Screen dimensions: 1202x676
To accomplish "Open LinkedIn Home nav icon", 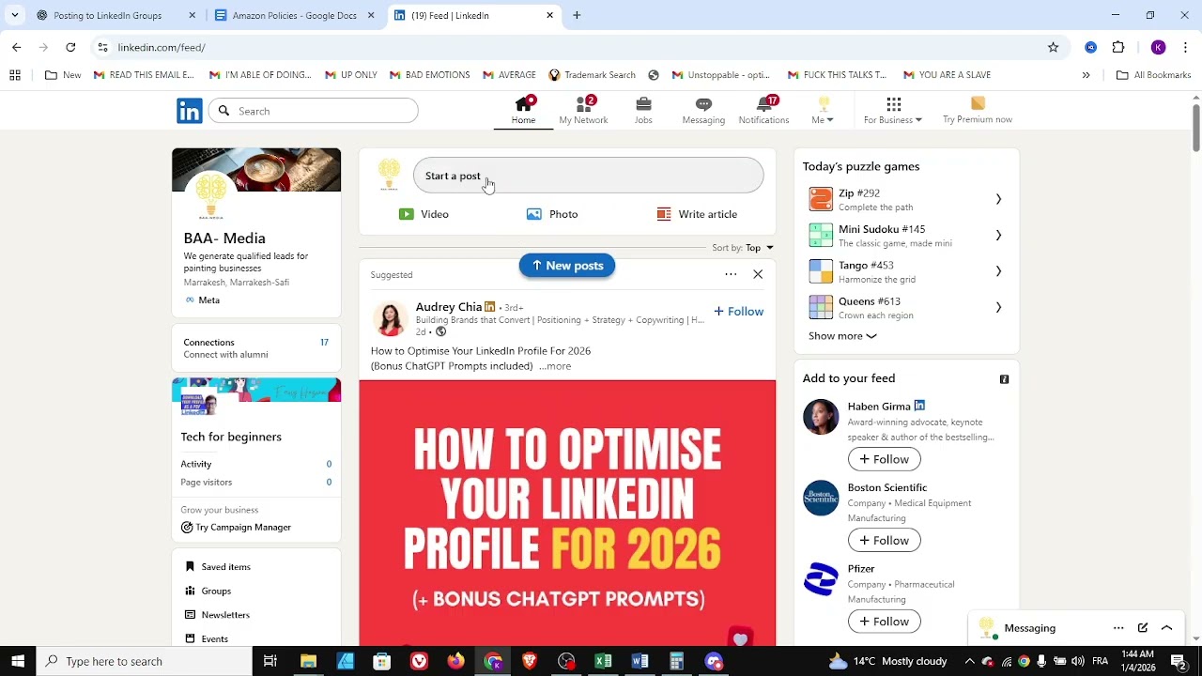I will click(x=524, y=110).
